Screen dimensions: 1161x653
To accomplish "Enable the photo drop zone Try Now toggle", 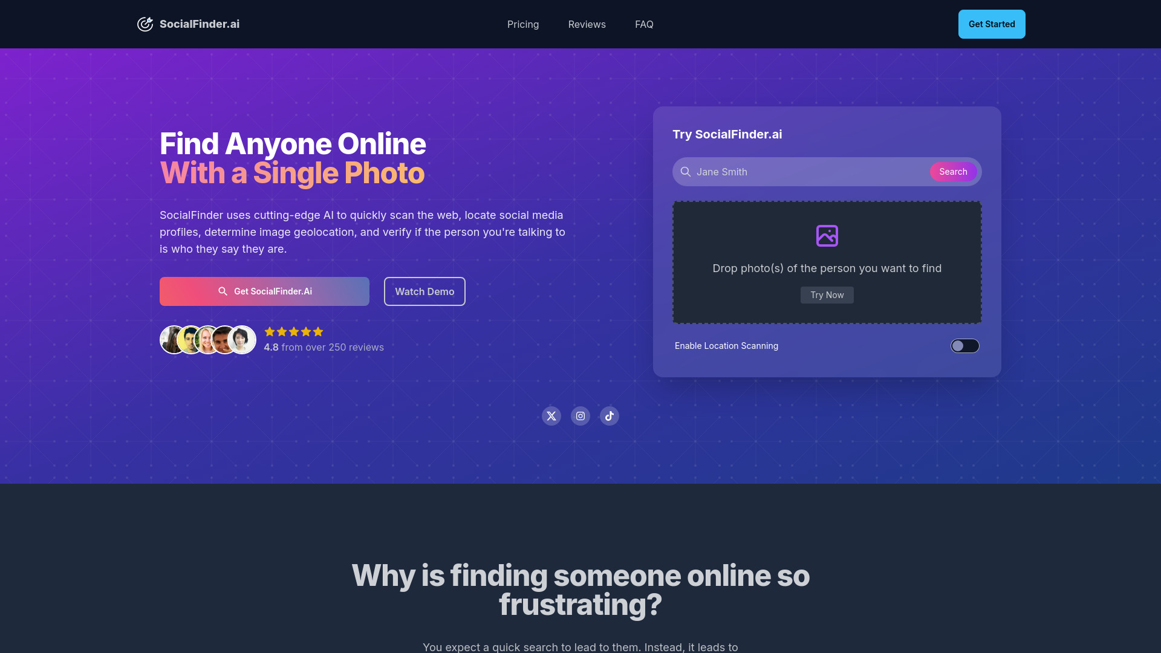I will point(827,295).
